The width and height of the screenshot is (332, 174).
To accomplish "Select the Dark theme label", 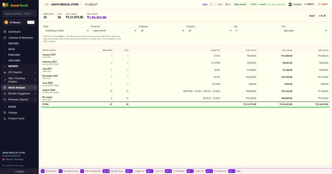I will coord(220,4).
